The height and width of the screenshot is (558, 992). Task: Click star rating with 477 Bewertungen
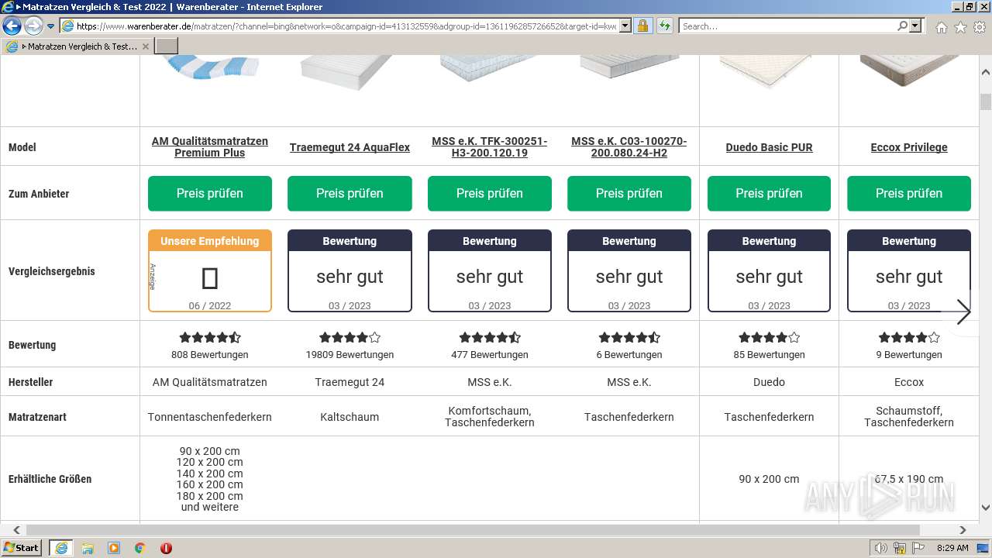pyautogui.click(x=490, y=337)
